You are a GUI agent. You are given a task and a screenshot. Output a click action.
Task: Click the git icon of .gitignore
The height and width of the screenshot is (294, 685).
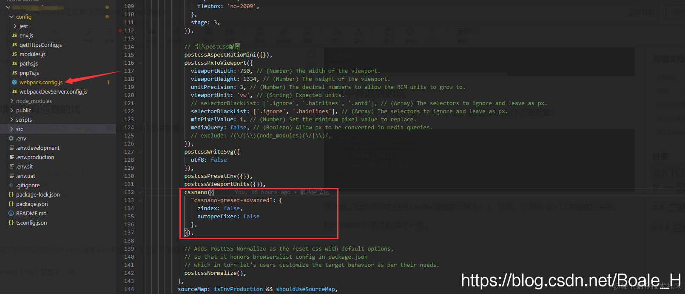[11, 186]
